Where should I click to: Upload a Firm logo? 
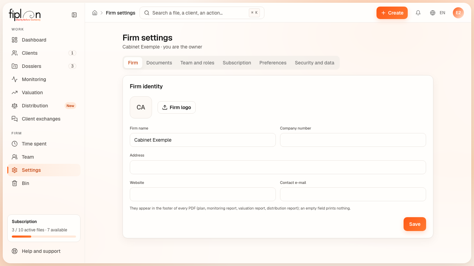[177, 107]
